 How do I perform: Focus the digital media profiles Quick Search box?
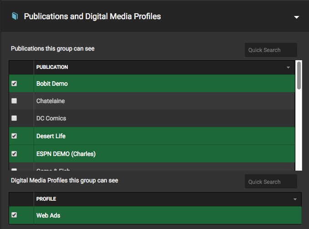point(270,182)
